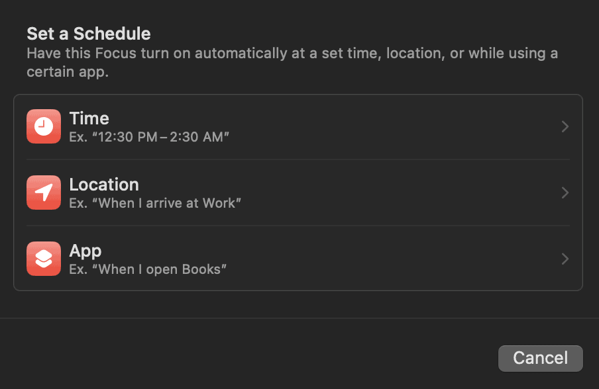Viewport: 599px width, 389px height.
Task: Click the red clock icon for Time
Action: tap(44, 126)
